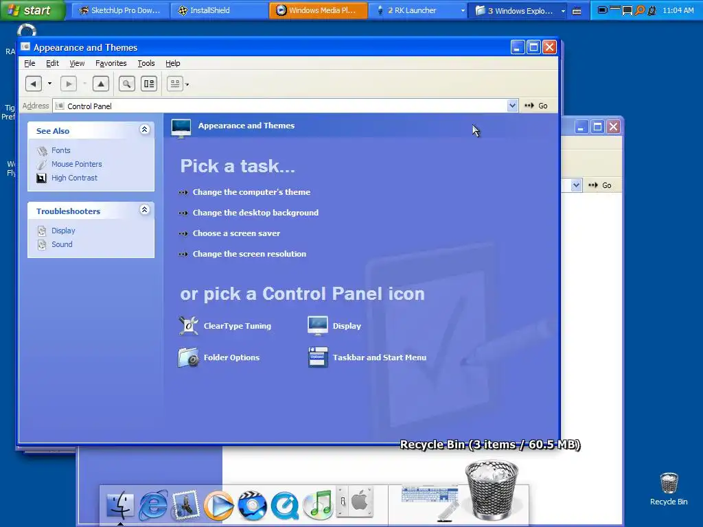703x527 pixels.
Task: Open the dock's Recycle Bin trash can
Action: 492,490
